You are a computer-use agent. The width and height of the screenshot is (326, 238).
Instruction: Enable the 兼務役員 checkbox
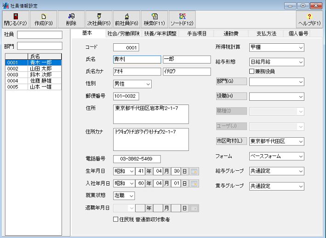click(252, 71)
